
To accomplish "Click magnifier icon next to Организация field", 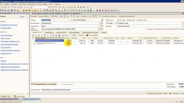I will 102,23.
